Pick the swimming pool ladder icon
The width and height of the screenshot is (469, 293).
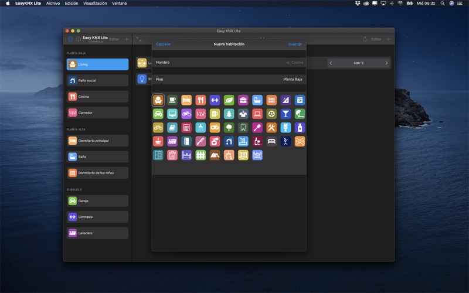tap(243, 141)
